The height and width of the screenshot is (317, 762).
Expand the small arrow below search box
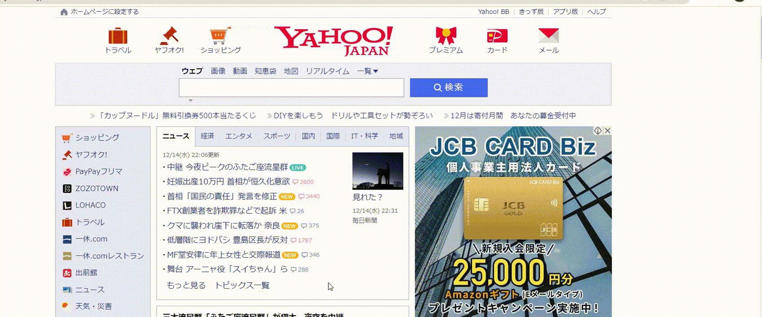tap(190, 101)
